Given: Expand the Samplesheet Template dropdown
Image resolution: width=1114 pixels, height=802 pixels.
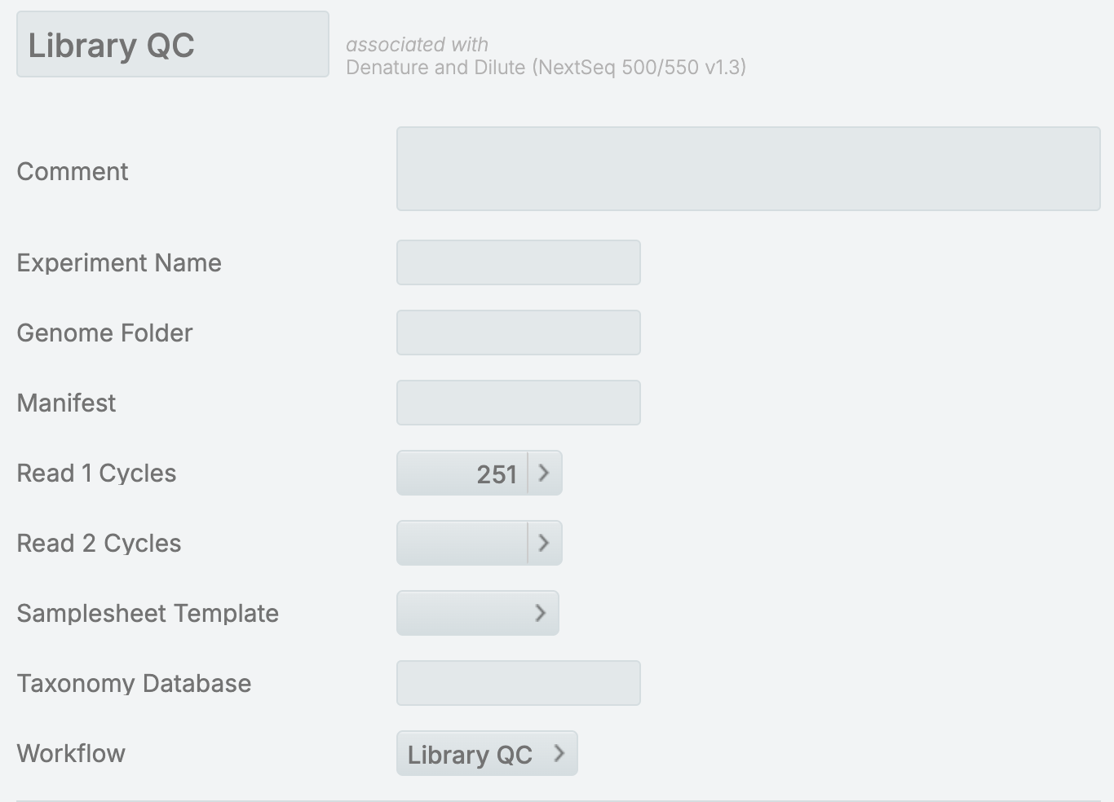Looking at the screenshot, I should click(478, 613).
